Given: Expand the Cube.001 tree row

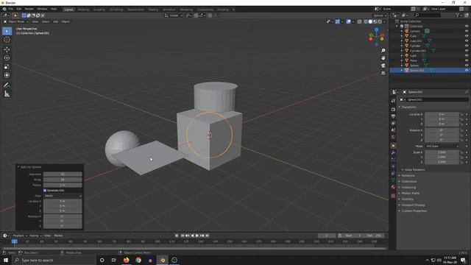Looking at the screenshot, I should tap(402, 41).
